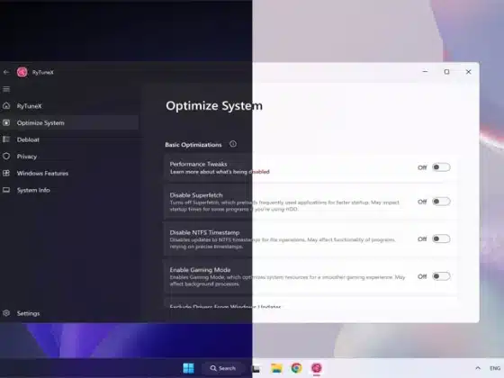The height and width of the screenshot is (378, 504).
Task: Show hidden tray icons chevron
Action: pos(478,368)
